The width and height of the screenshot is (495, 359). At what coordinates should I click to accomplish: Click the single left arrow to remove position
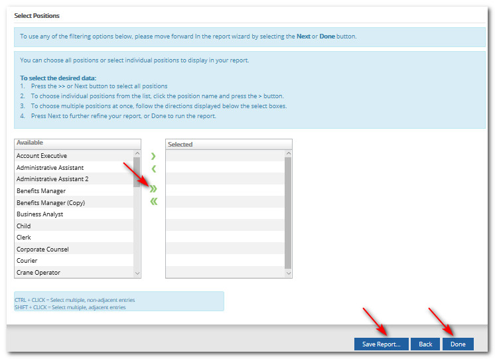pyautogui.click(x=153, y=169)
